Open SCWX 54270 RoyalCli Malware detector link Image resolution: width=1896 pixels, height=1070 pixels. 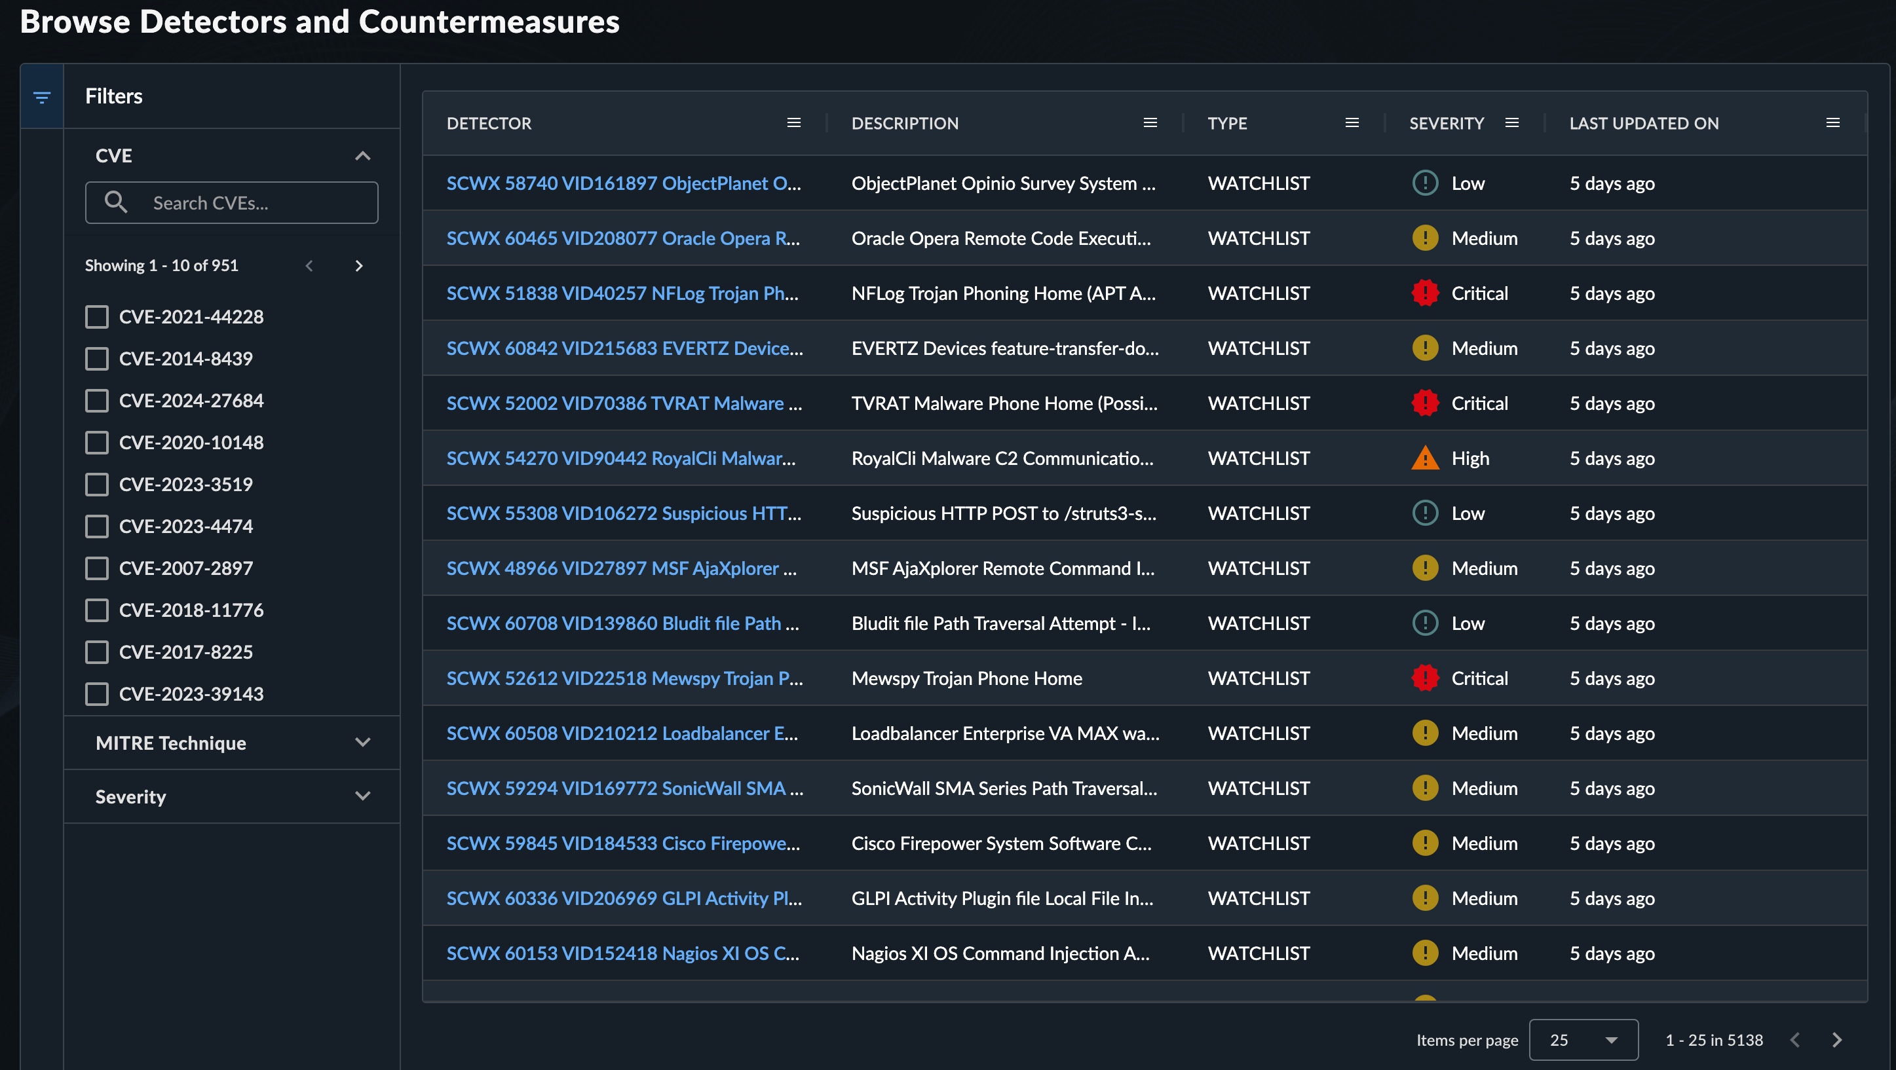click(x=620, y=458)
